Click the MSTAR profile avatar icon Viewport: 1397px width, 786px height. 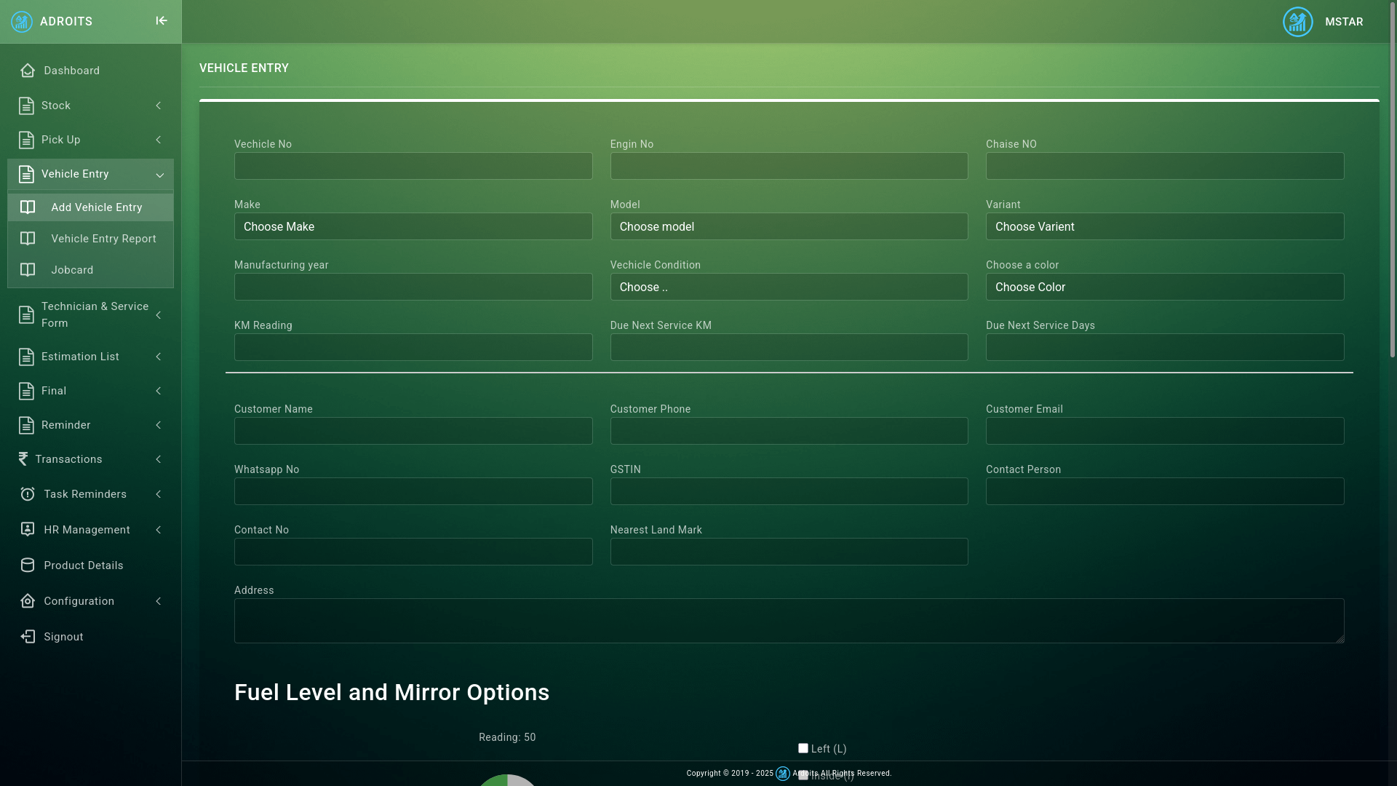tap(1297, 22)
